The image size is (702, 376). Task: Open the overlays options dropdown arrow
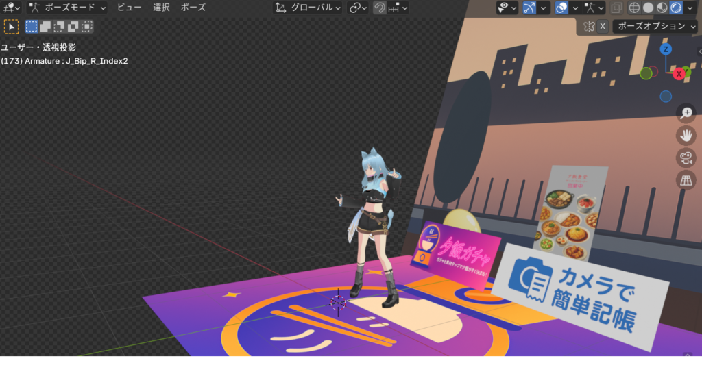point(575,8)
